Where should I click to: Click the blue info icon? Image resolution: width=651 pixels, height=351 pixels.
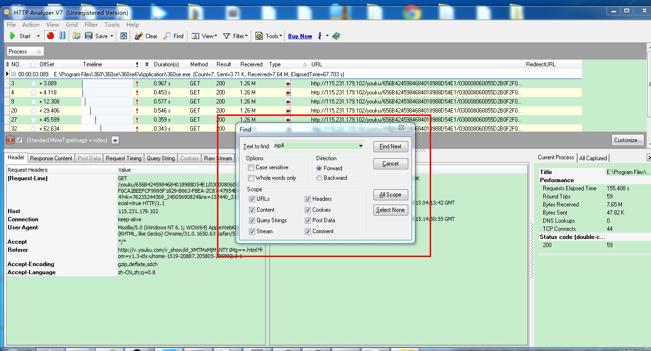coord(320,36)
